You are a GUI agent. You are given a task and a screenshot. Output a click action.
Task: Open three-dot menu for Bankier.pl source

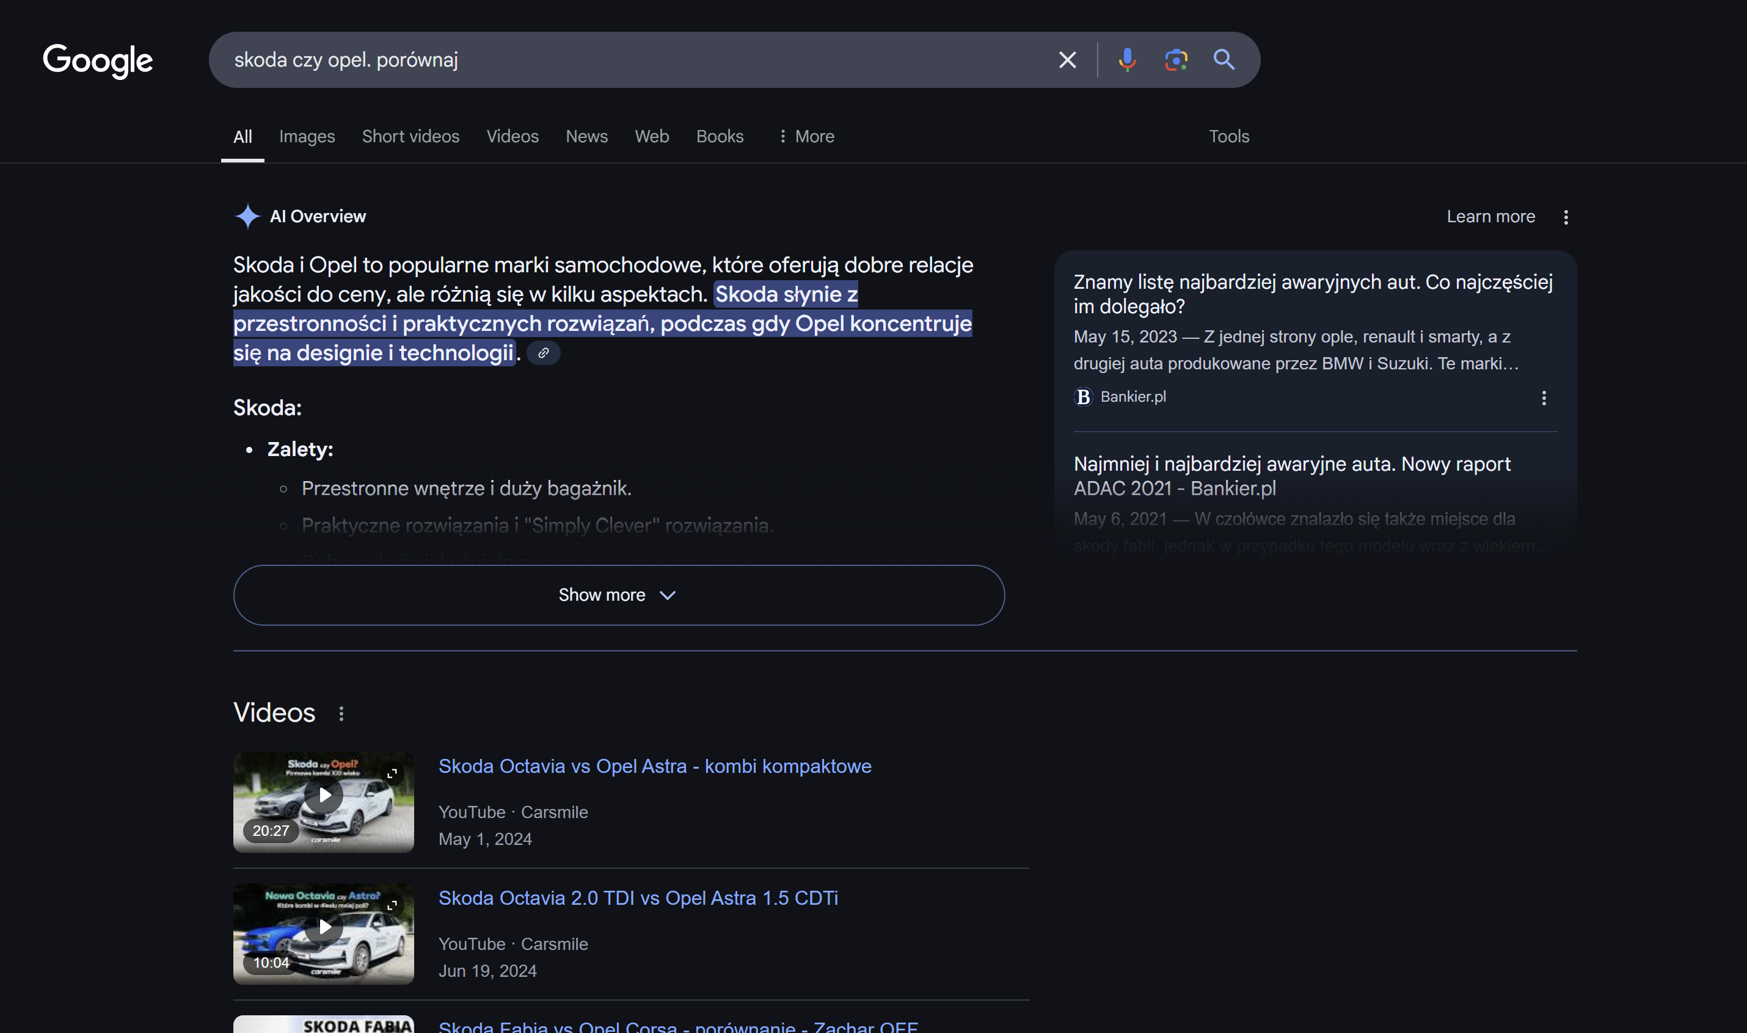pos(1543,397)
